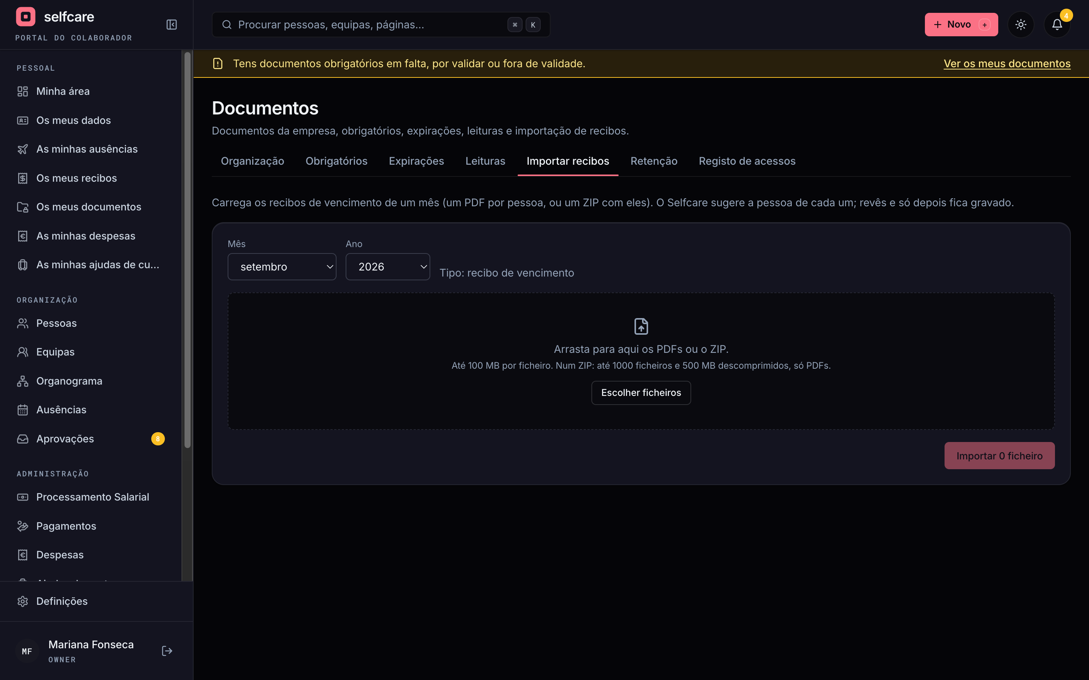Follow Ver os meus documentos link
The width and height of the screenshot is (1089, 680).
[x=1007, y=63]
